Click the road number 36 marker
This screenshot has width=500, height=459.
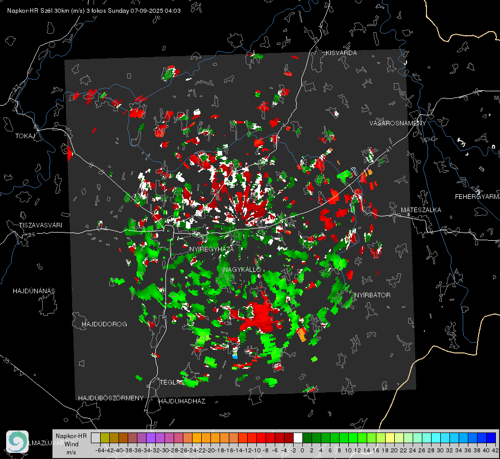32,235
